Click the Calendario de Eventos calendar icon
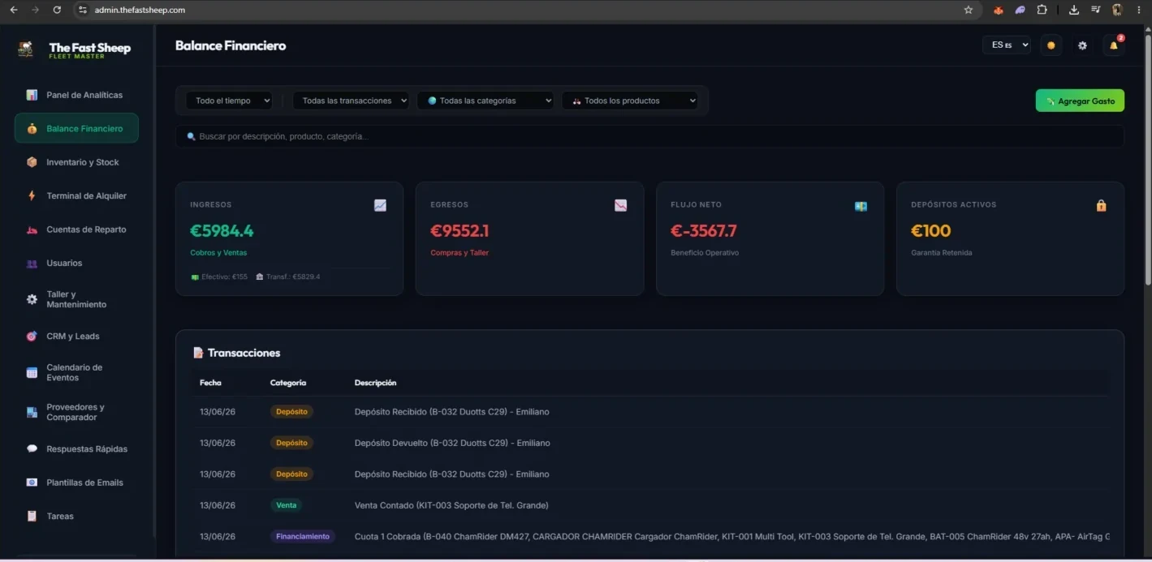The height and width of the screenshot is (562, 1152). pos(32,372)
